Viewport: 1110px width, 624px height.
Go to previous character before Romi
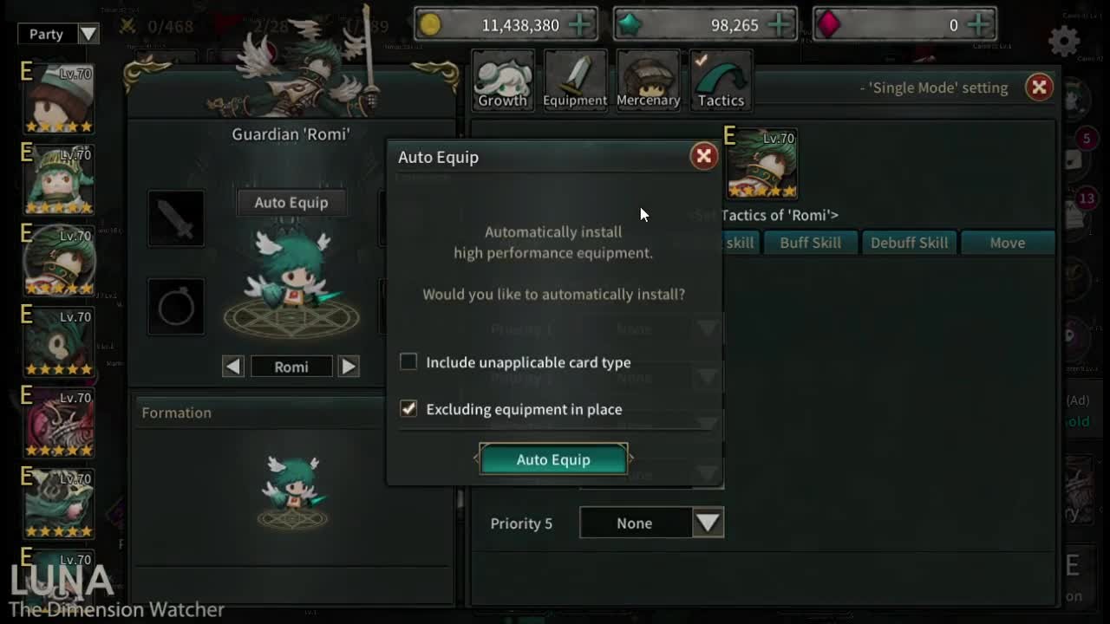coord(232,367)
